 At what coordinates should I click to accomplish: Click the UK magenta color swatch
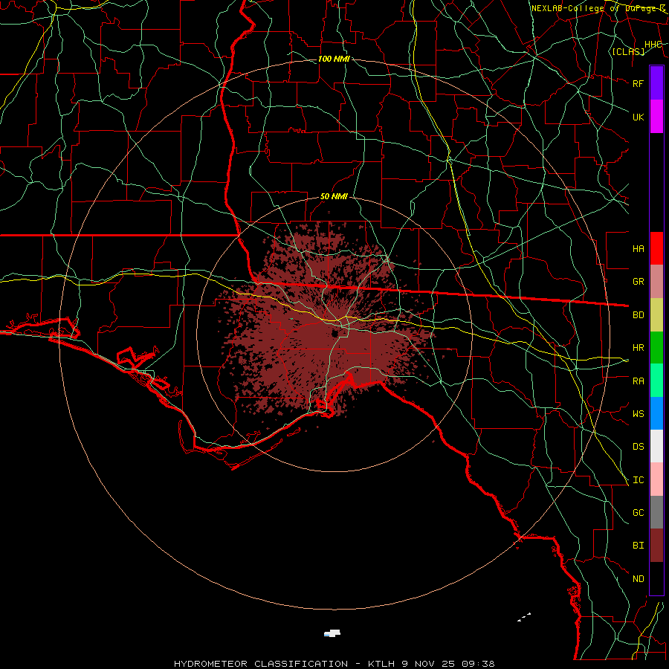pos(656,117)
